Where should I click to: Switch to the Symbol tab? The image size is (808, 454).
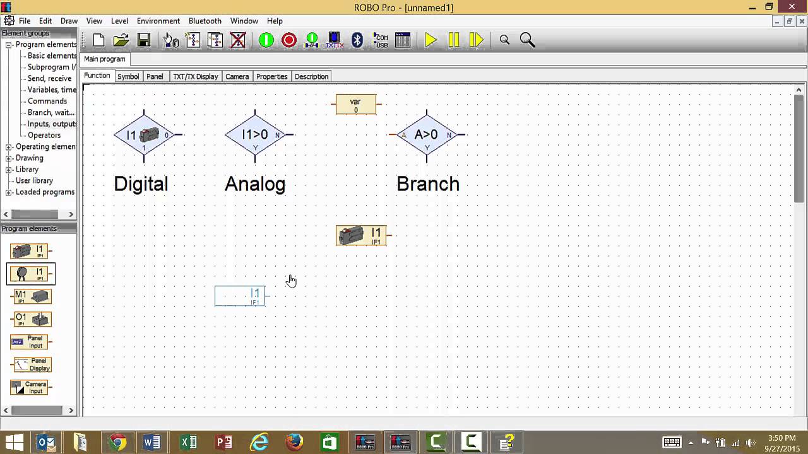128,76
